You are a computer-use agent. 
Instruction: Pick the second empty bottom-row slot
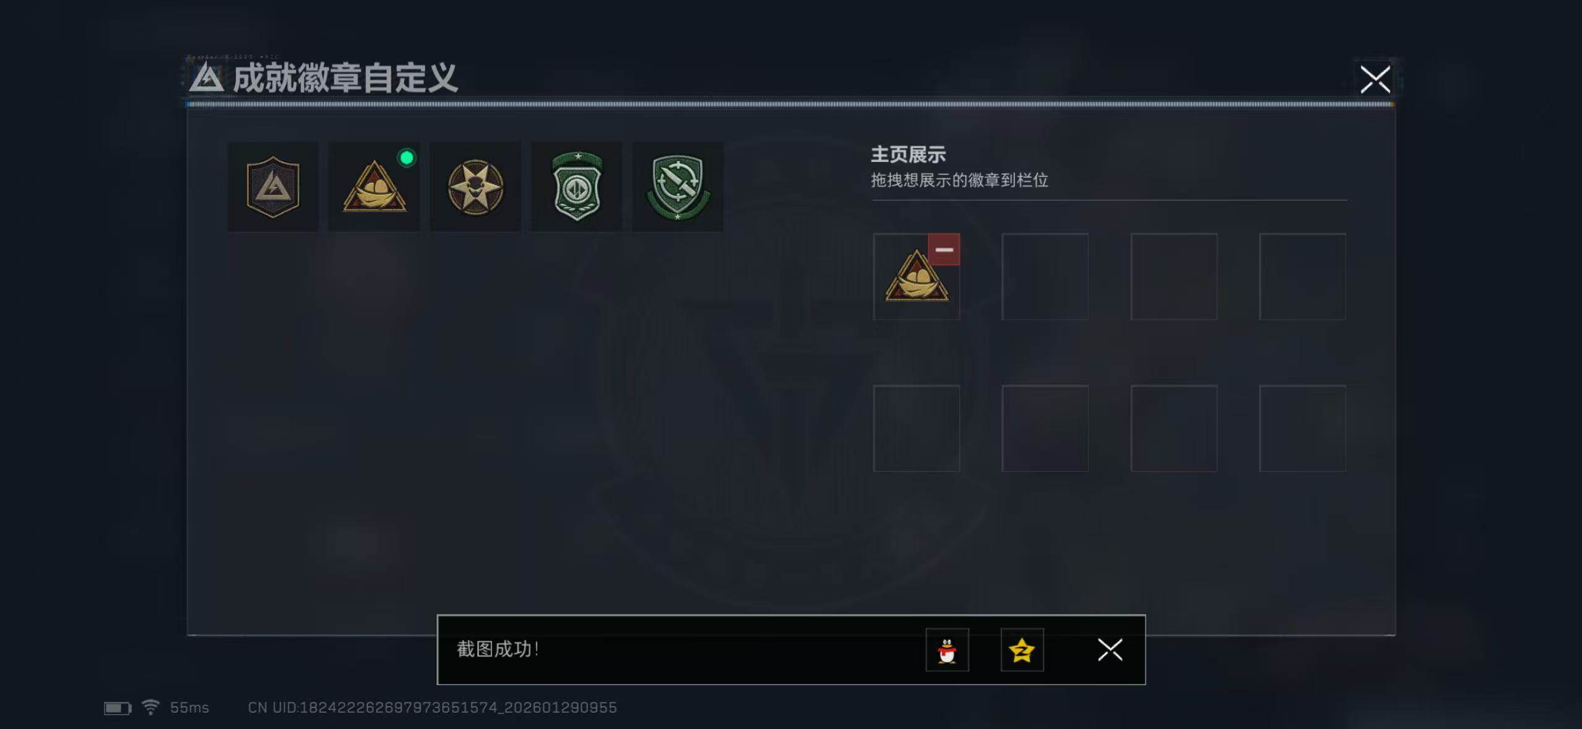(1045, 428)
